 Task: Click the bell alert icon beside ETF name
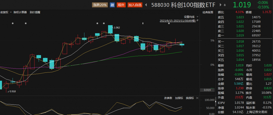(x=225, y=5)
